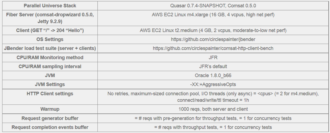Image resolution: width=330 pixels, height=133 pixels.
Task: Select the JBender load test suite label
Action: coord(50,48)
